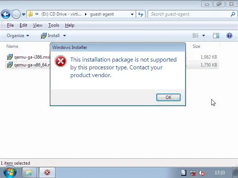Toggle the preview pane icon
Viewport: 238px width, 178px height.
tap(216, 36)
